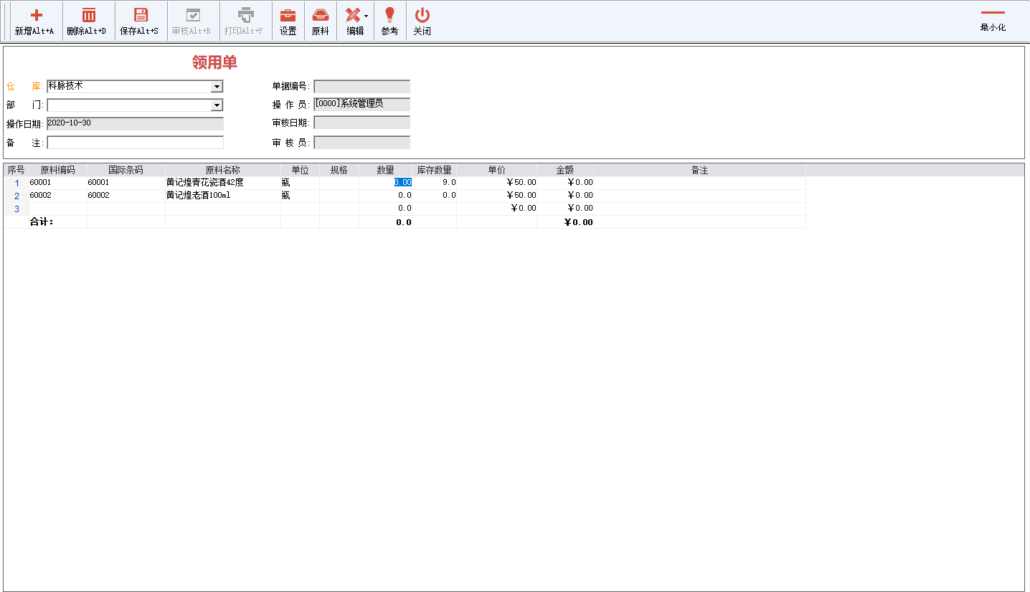1030x592 pixels.
Task: Click the 最小化 minimize bar
Action: pyautogui.click(x=993, y=12)
